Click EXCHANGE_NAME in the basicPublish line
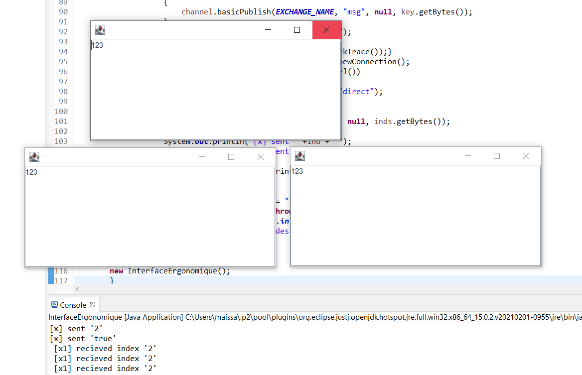The image size is (582, 375). tap(305, 12)
